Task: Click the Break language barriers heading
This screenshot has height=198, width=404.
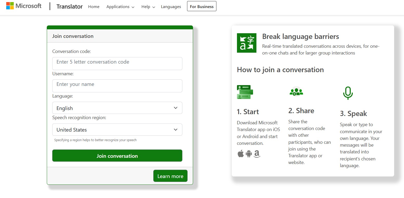Action: pos(301,37)
